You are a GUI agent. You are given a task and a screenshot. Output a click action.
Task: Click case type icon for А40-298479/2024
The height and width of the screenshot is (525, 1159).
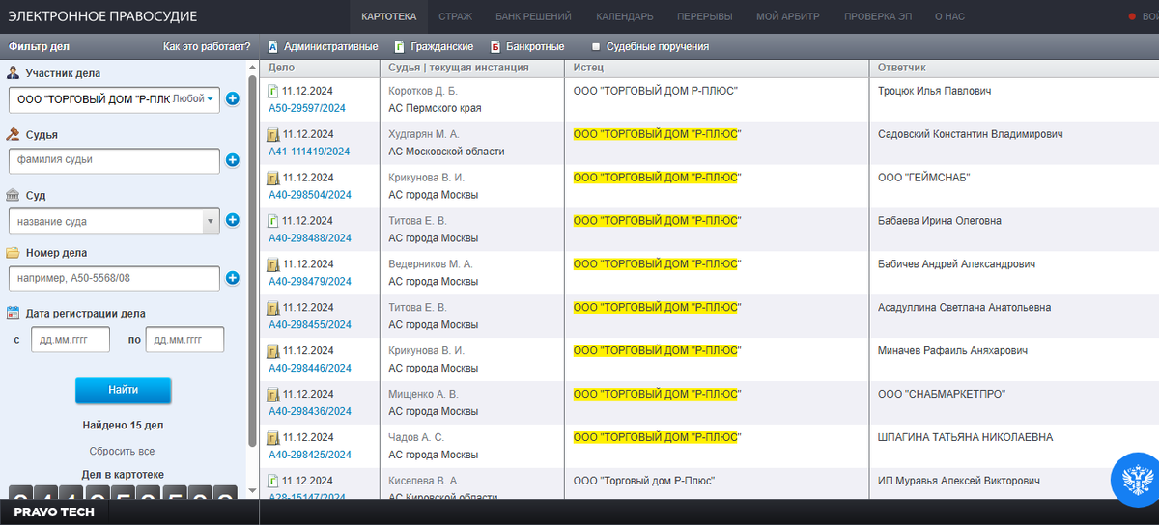click(x=273, y=264)
